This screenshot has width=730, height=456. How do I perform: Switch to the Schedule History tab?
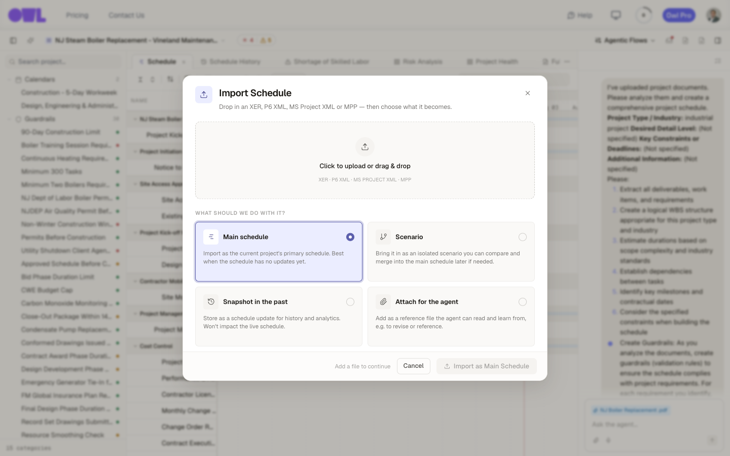[x=231, y=62]
